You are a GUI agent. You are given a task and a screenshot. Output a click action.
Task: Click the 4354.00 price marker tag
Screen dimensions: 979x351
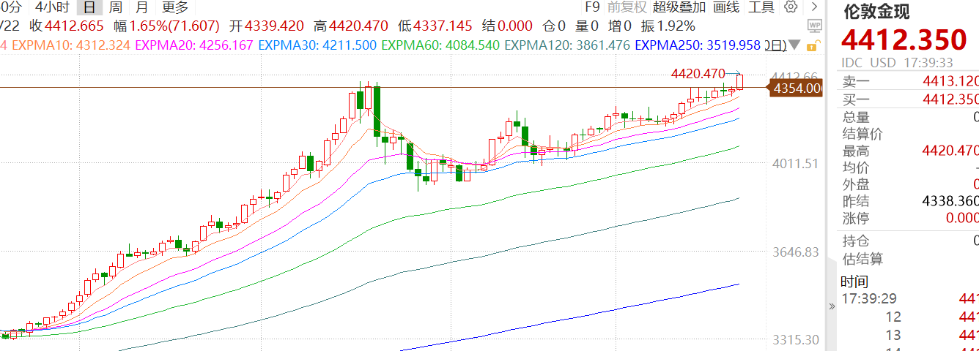point(796,88)
